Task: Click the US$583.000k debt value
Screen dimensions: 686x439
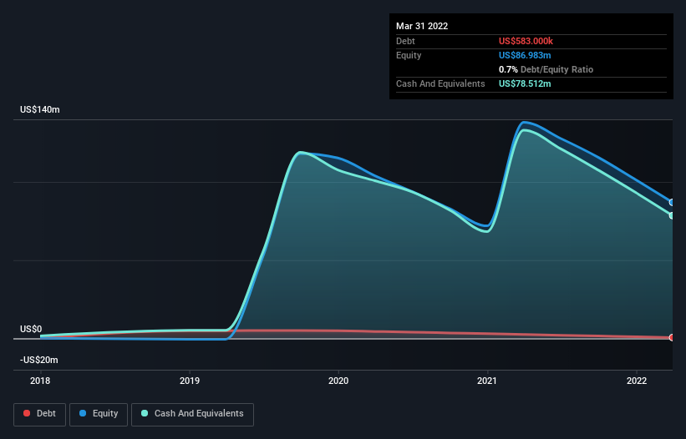Action: (x=526, y=41)
